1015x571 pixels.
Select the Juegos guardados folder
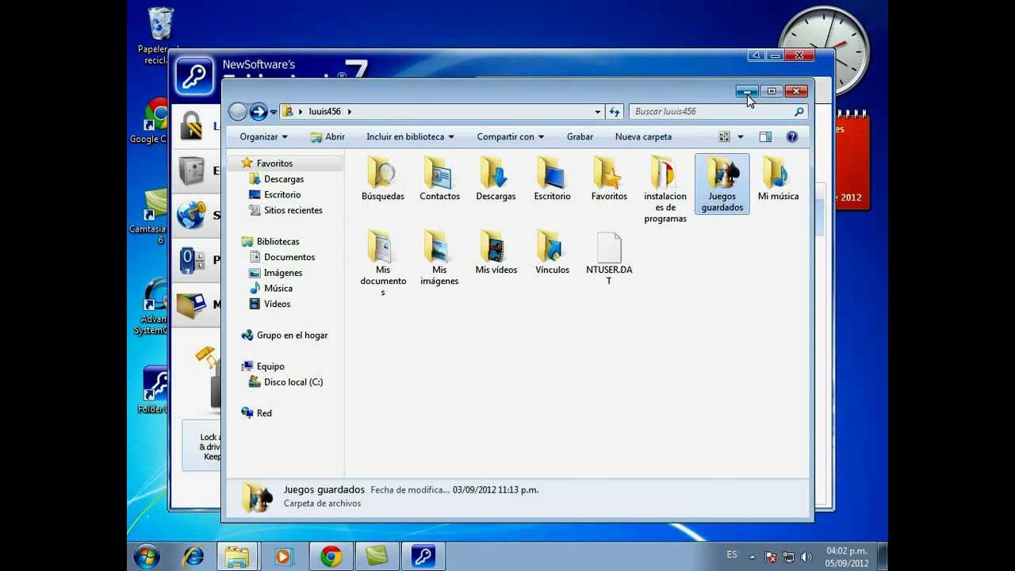coord(722,184)
